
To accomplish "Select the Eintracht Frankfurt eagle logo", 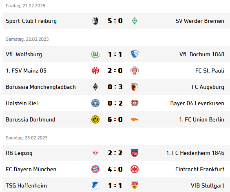I will point(135,169).
